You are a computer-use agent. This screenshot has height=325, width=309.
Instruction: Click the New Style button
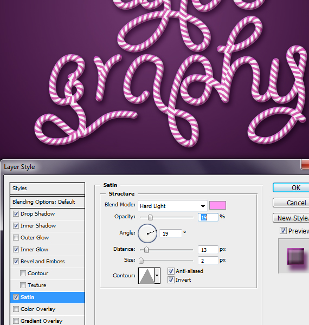pyautogui.click(x=291, y=218)
